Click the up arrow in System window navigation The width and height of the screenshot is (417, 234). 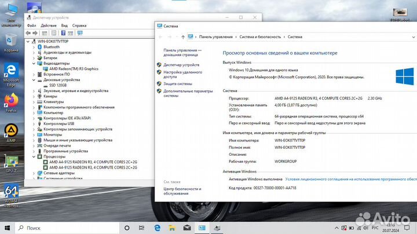(183, 37)
